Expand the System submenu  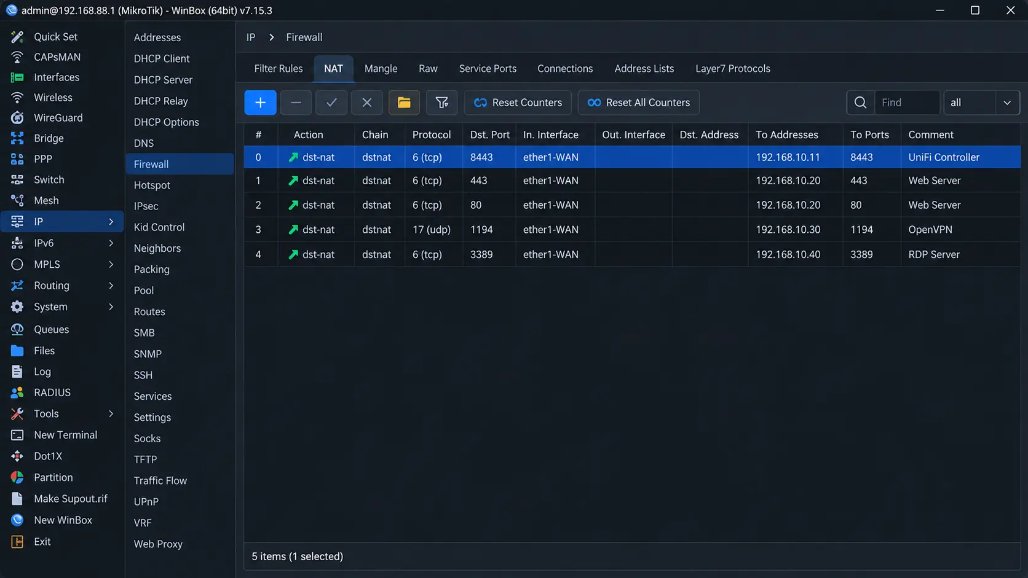tap(111, 307)
